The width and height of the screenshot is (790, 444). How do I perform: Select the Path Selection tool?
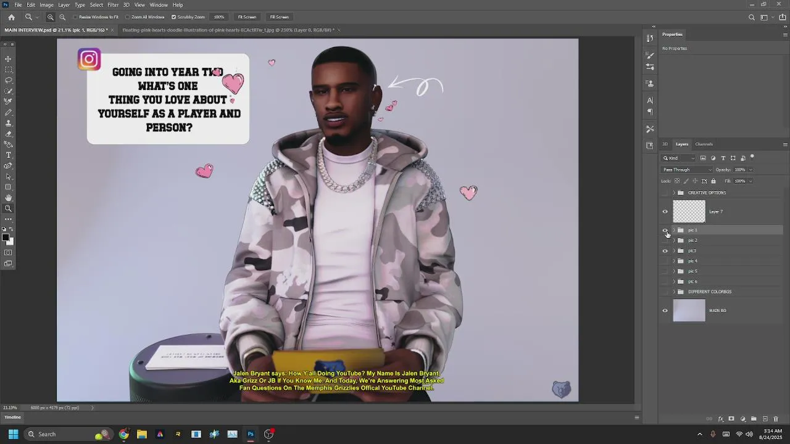tap(8, 176)
